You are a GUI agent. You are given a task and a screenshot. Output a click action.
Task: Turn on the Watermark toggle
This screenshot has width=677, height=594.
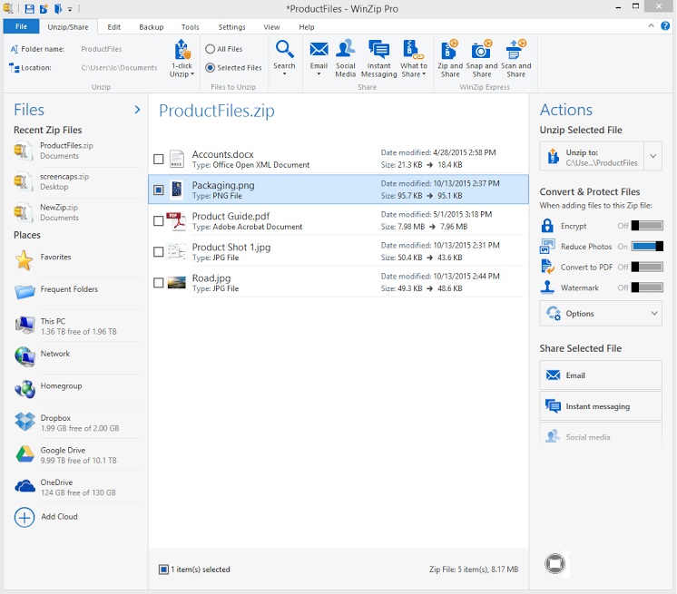click(x=647, y=287)
